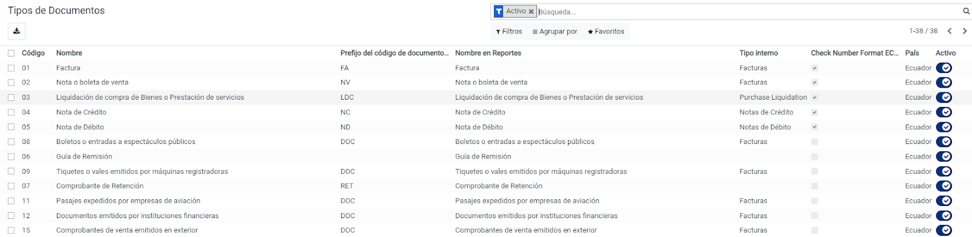The image size is (972, 237).
Task: Click the export download icon button
Action: tap(16, 31)
